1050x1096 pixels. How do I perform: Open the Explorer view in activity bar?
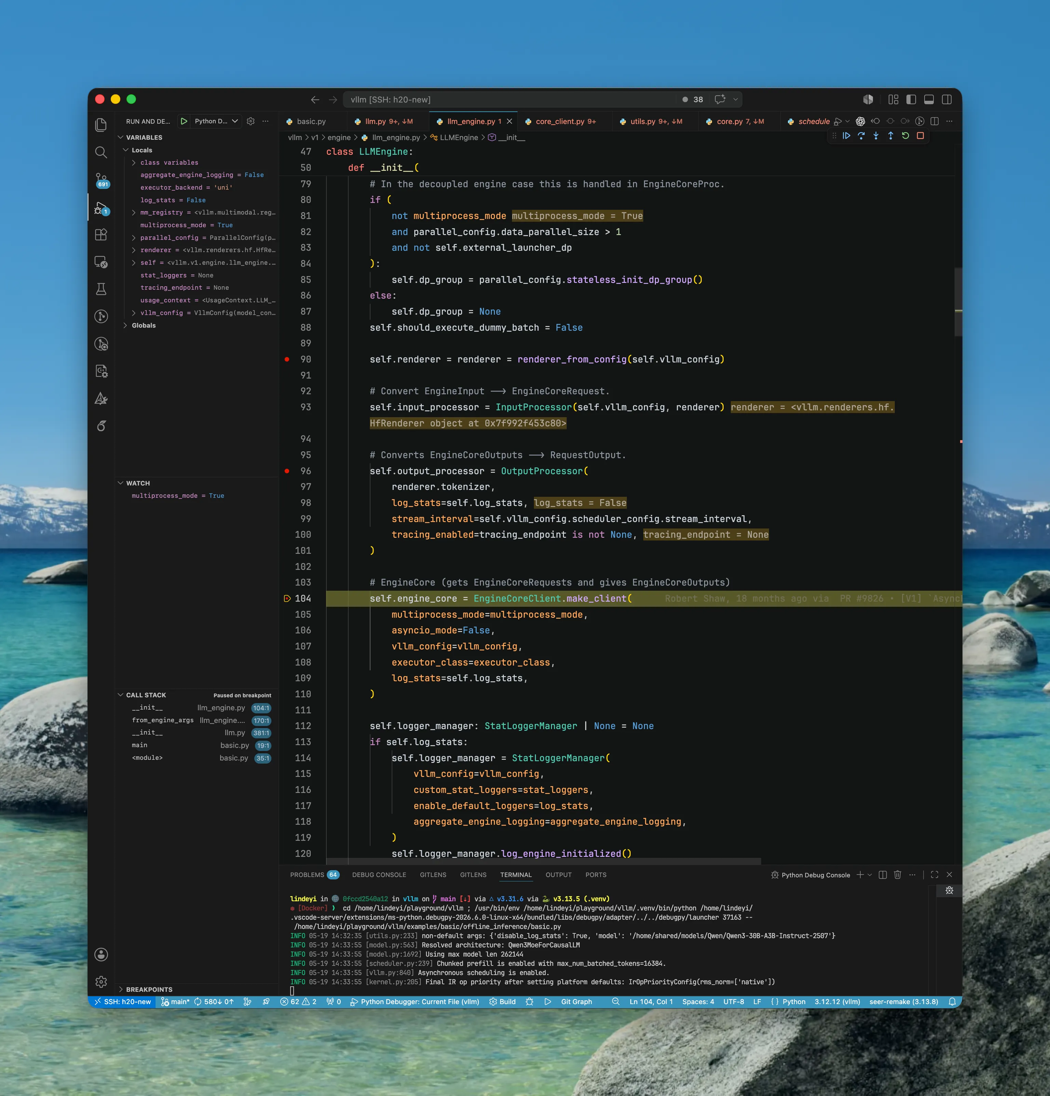101,125
